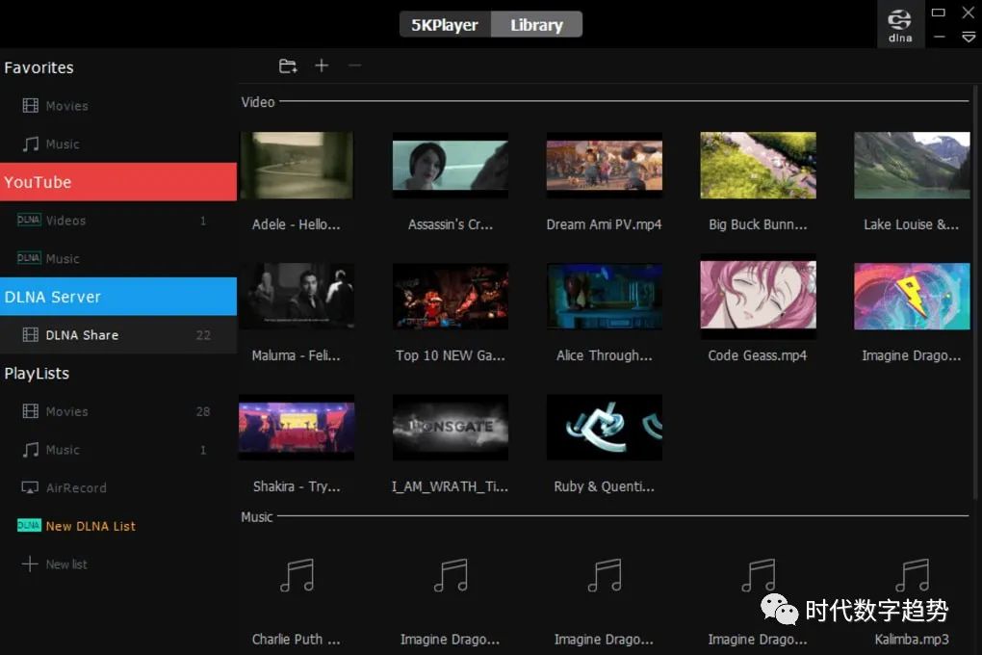Open the DLNA settings icon
Screen dimensions: 982x655
pyautogui.click(x=900, y=25)
